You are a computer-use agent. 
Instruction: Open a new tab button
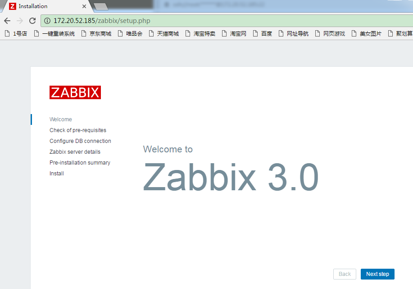pyautogui.click(x=101, y=7)
